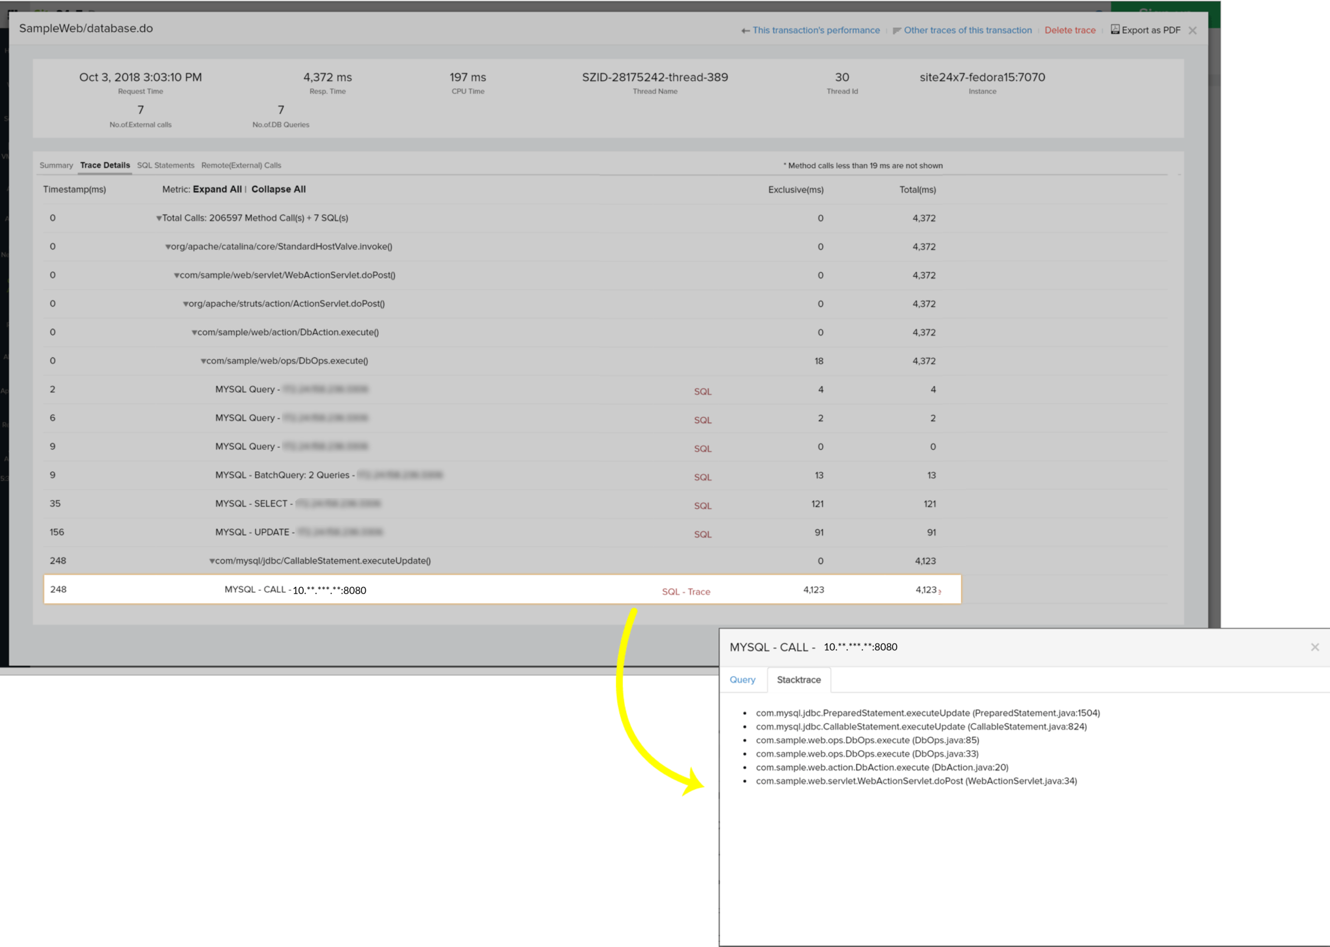Screen dimensions: 1330x947
Task: Open SQL link for MYSQL - SELECT row
Action: tap(702, 506)
